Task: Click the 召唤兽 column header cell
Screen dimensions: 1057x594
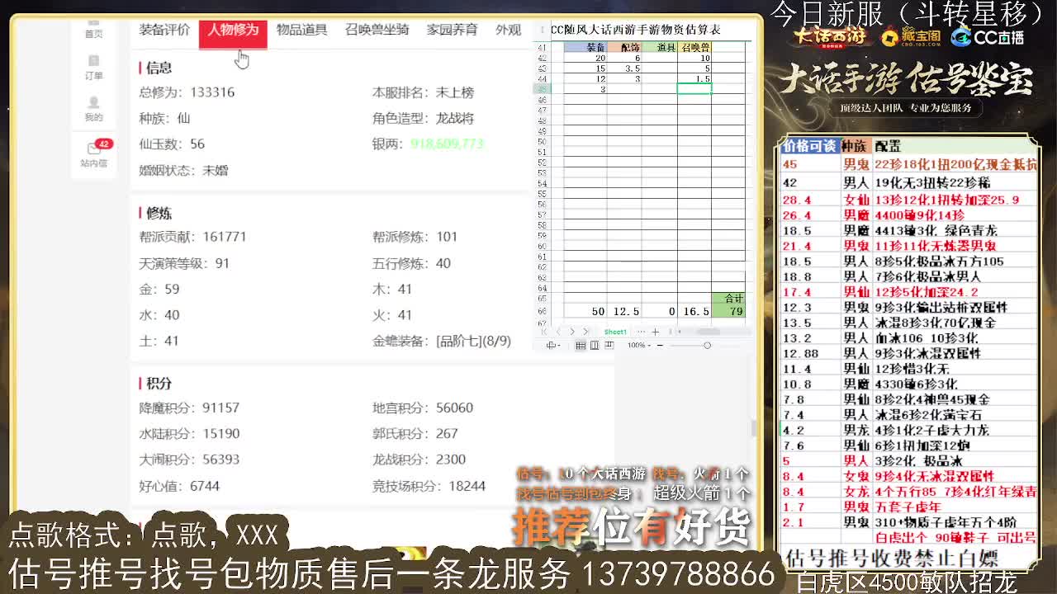Action: click(694, 48)
